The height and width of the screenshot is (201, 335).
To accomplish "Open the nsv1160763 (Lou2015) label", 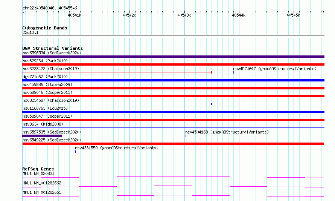I will [45, 108].
